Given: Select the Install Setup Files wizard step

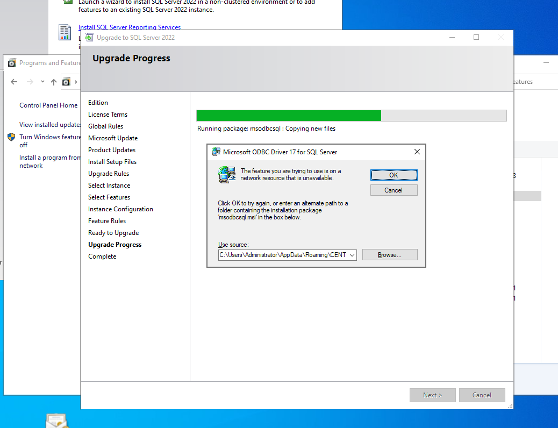Looking at the screenshot, I should click(112, 162).
